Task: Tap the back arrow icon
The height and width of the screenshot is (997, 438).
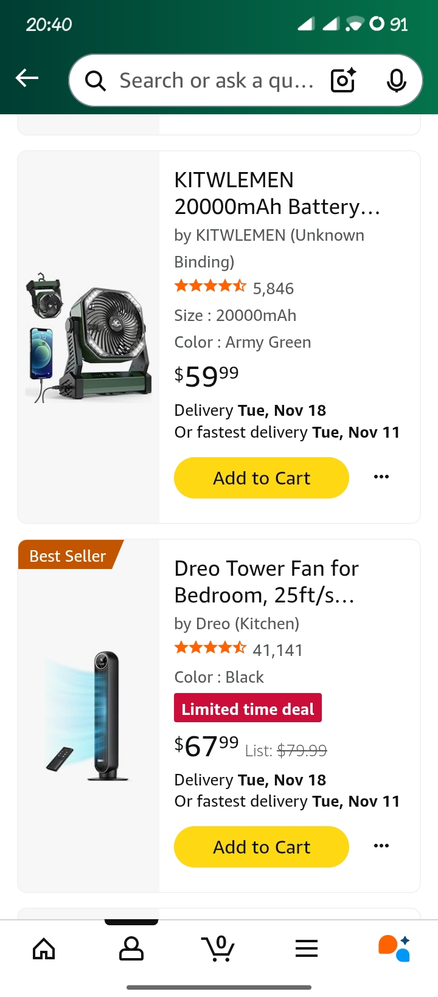Action: coord(27,78)
